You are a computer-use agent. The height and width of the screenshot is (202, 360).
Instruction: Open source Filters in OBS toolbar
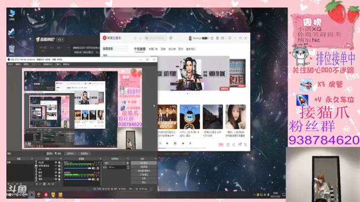58,154
